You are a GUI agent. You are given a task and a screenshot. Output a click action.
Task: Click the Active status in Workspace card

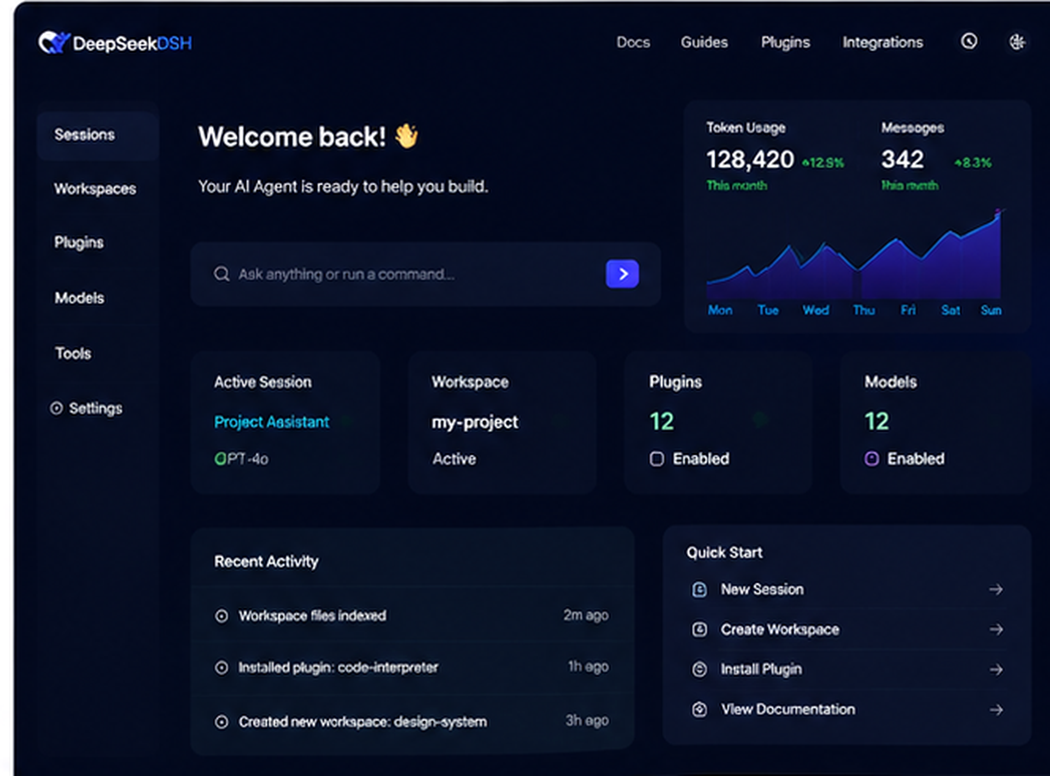[x=454, y=459]
